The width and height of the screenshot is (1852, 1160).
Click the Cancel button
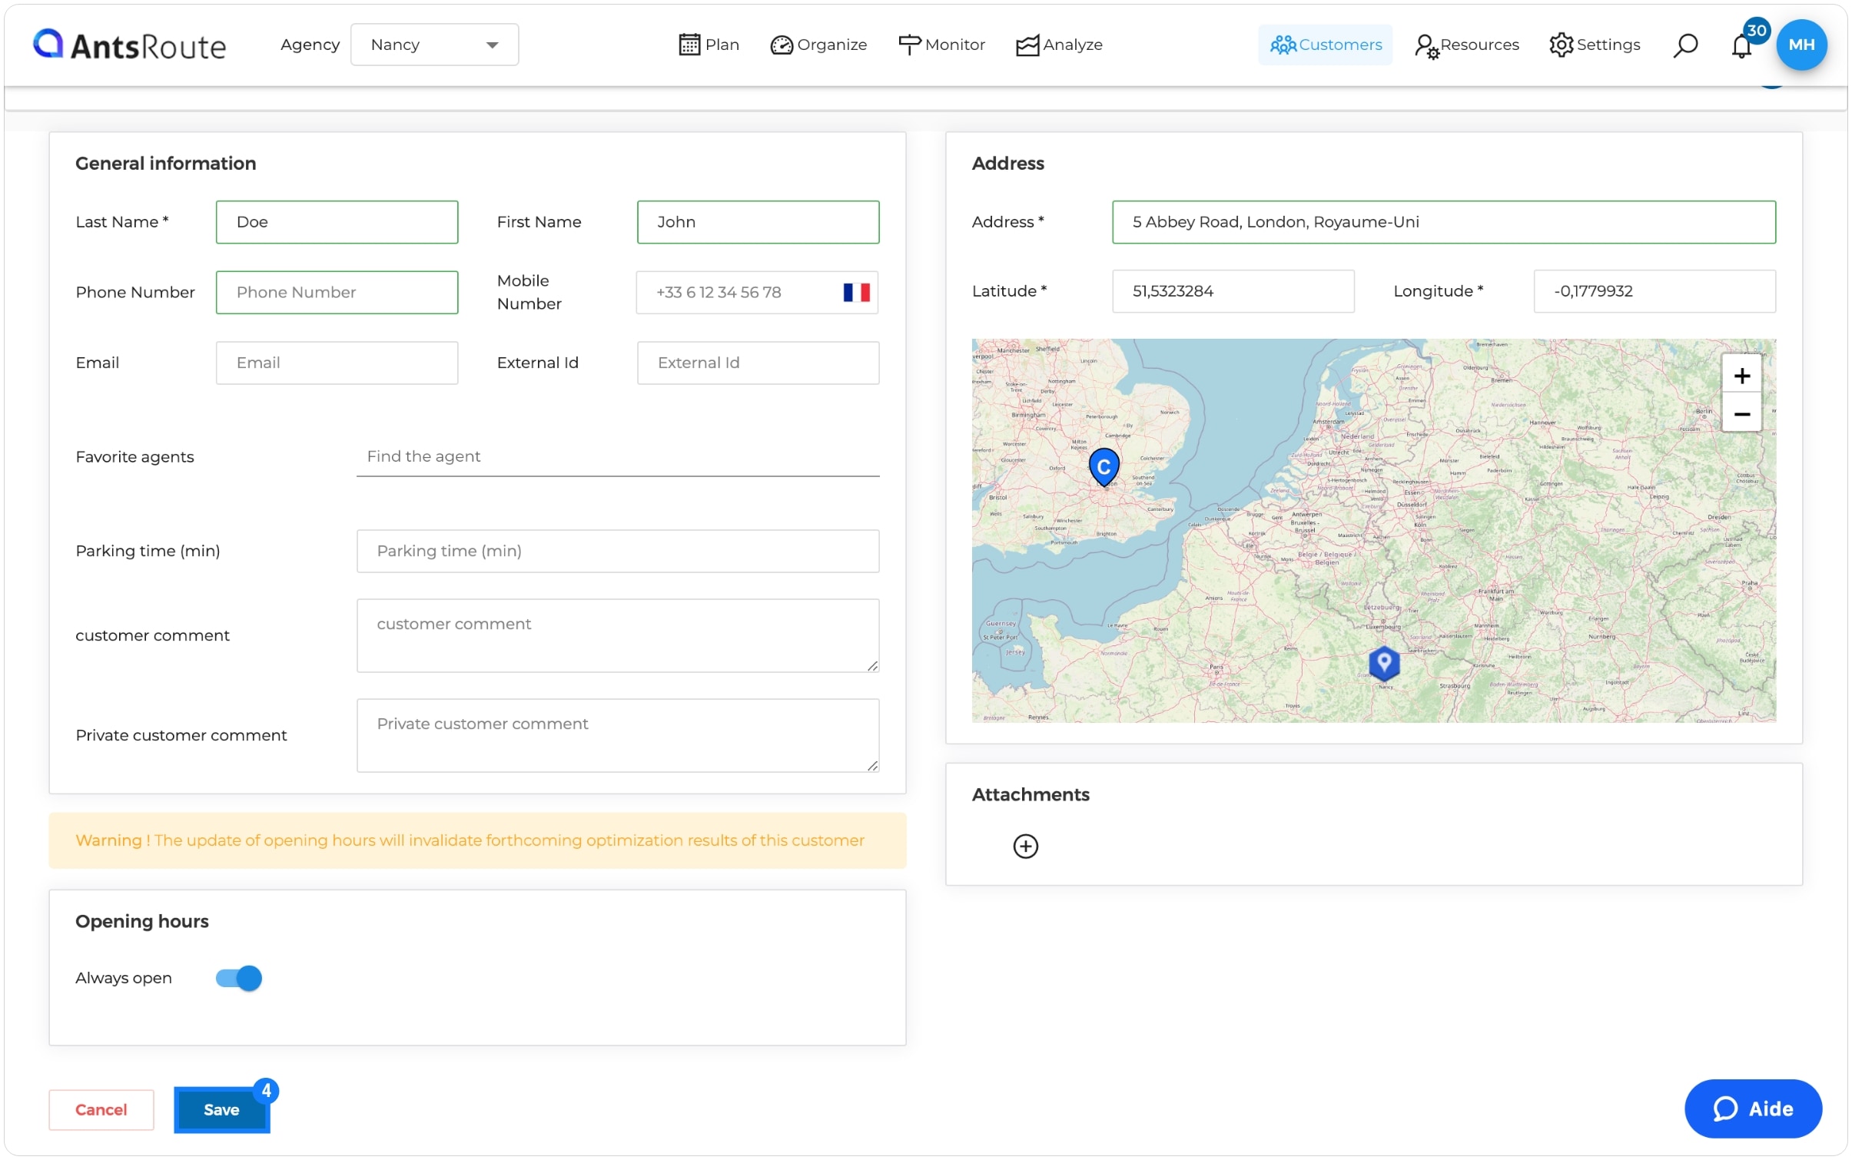pos(101,1109)
